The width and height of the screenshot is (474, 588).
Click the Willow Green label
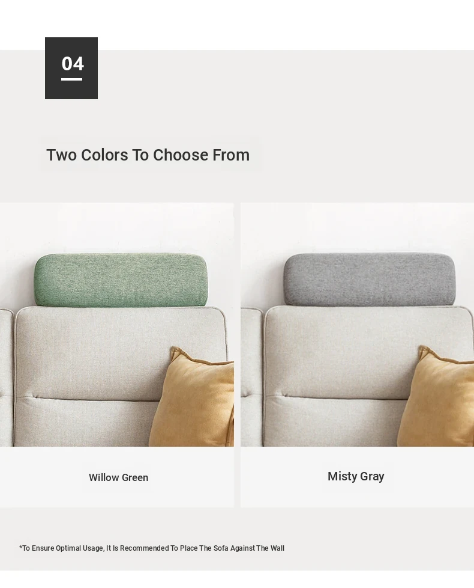(x=119, y=477)
